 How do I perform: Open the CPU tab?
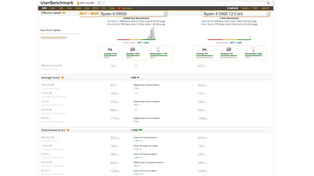[44, 8]
